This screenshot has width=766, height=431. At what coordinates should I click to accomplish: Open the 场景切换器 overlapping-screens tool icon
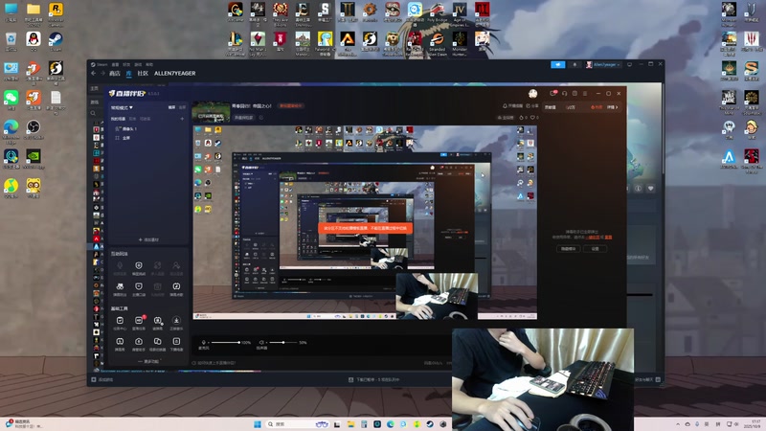pos(158,342)
